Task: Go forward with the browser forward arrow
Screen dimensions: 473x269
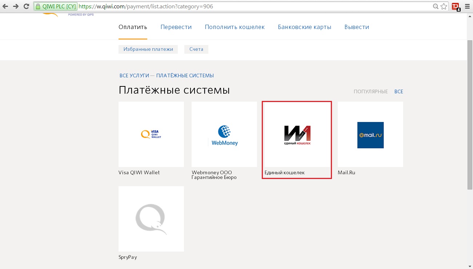Action: pyautogui.click(x=16, y=6)
